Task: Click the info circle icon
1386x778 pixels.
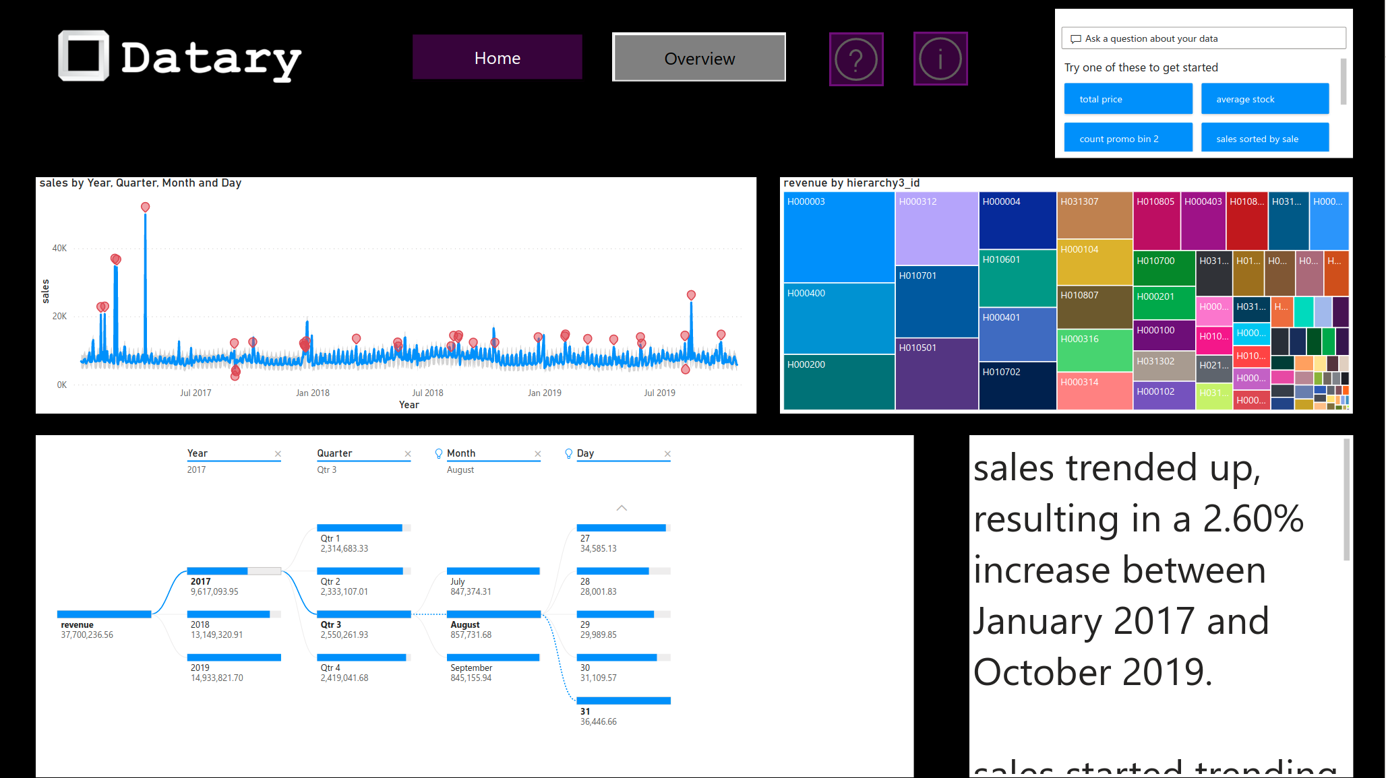Action: tap(940, 59)
